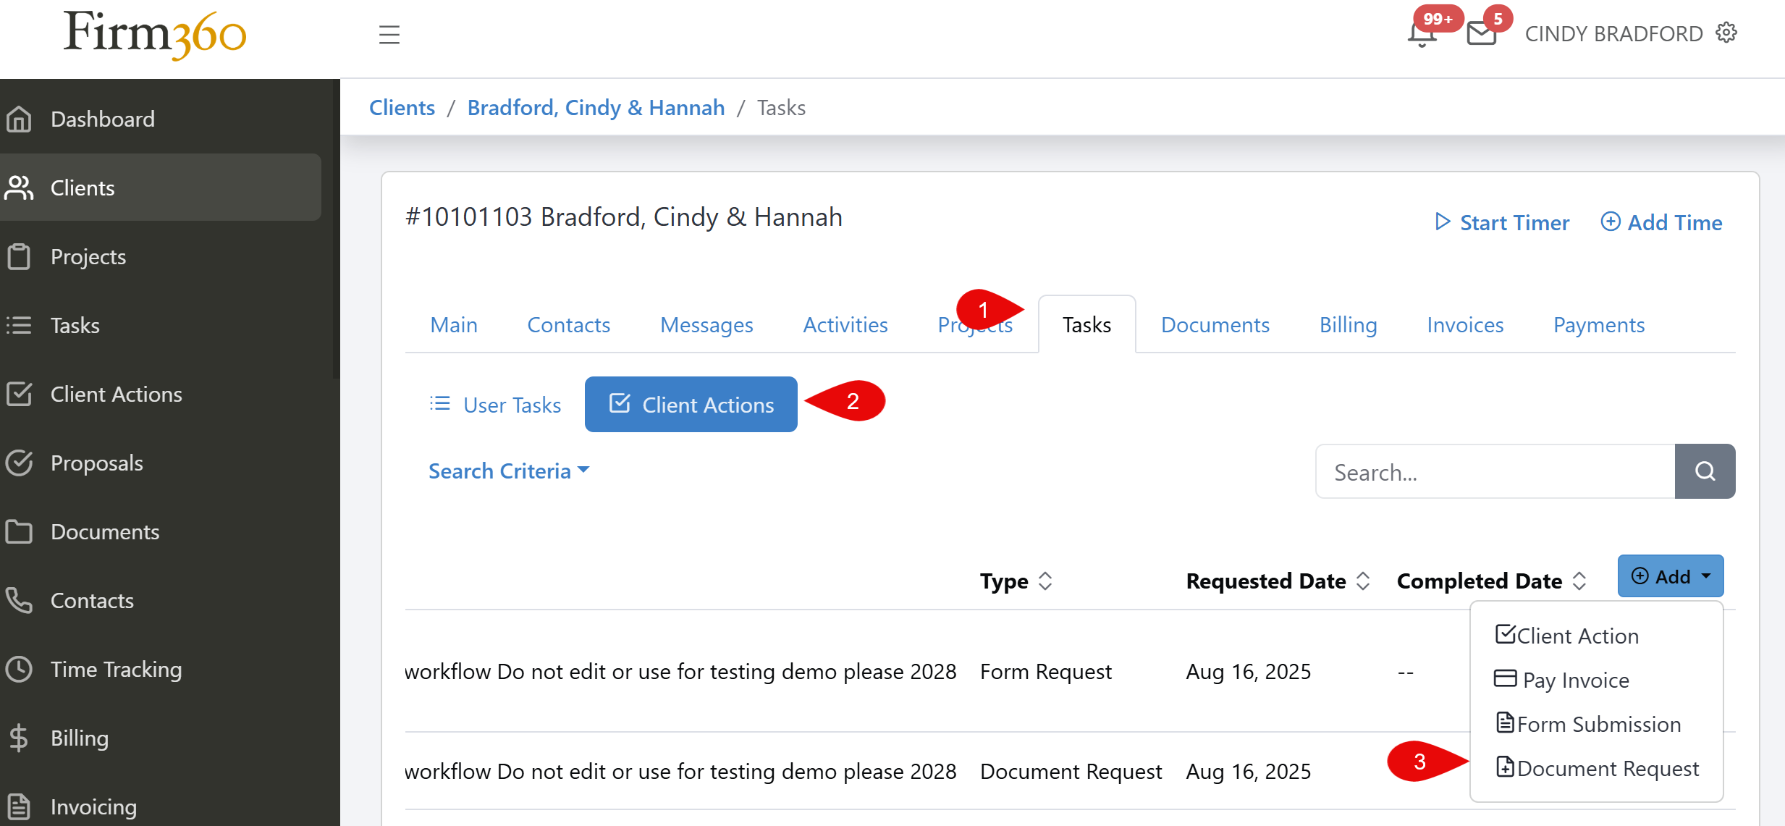
Task: Click the search magnifying glass button
Action: click(1705, 471)
